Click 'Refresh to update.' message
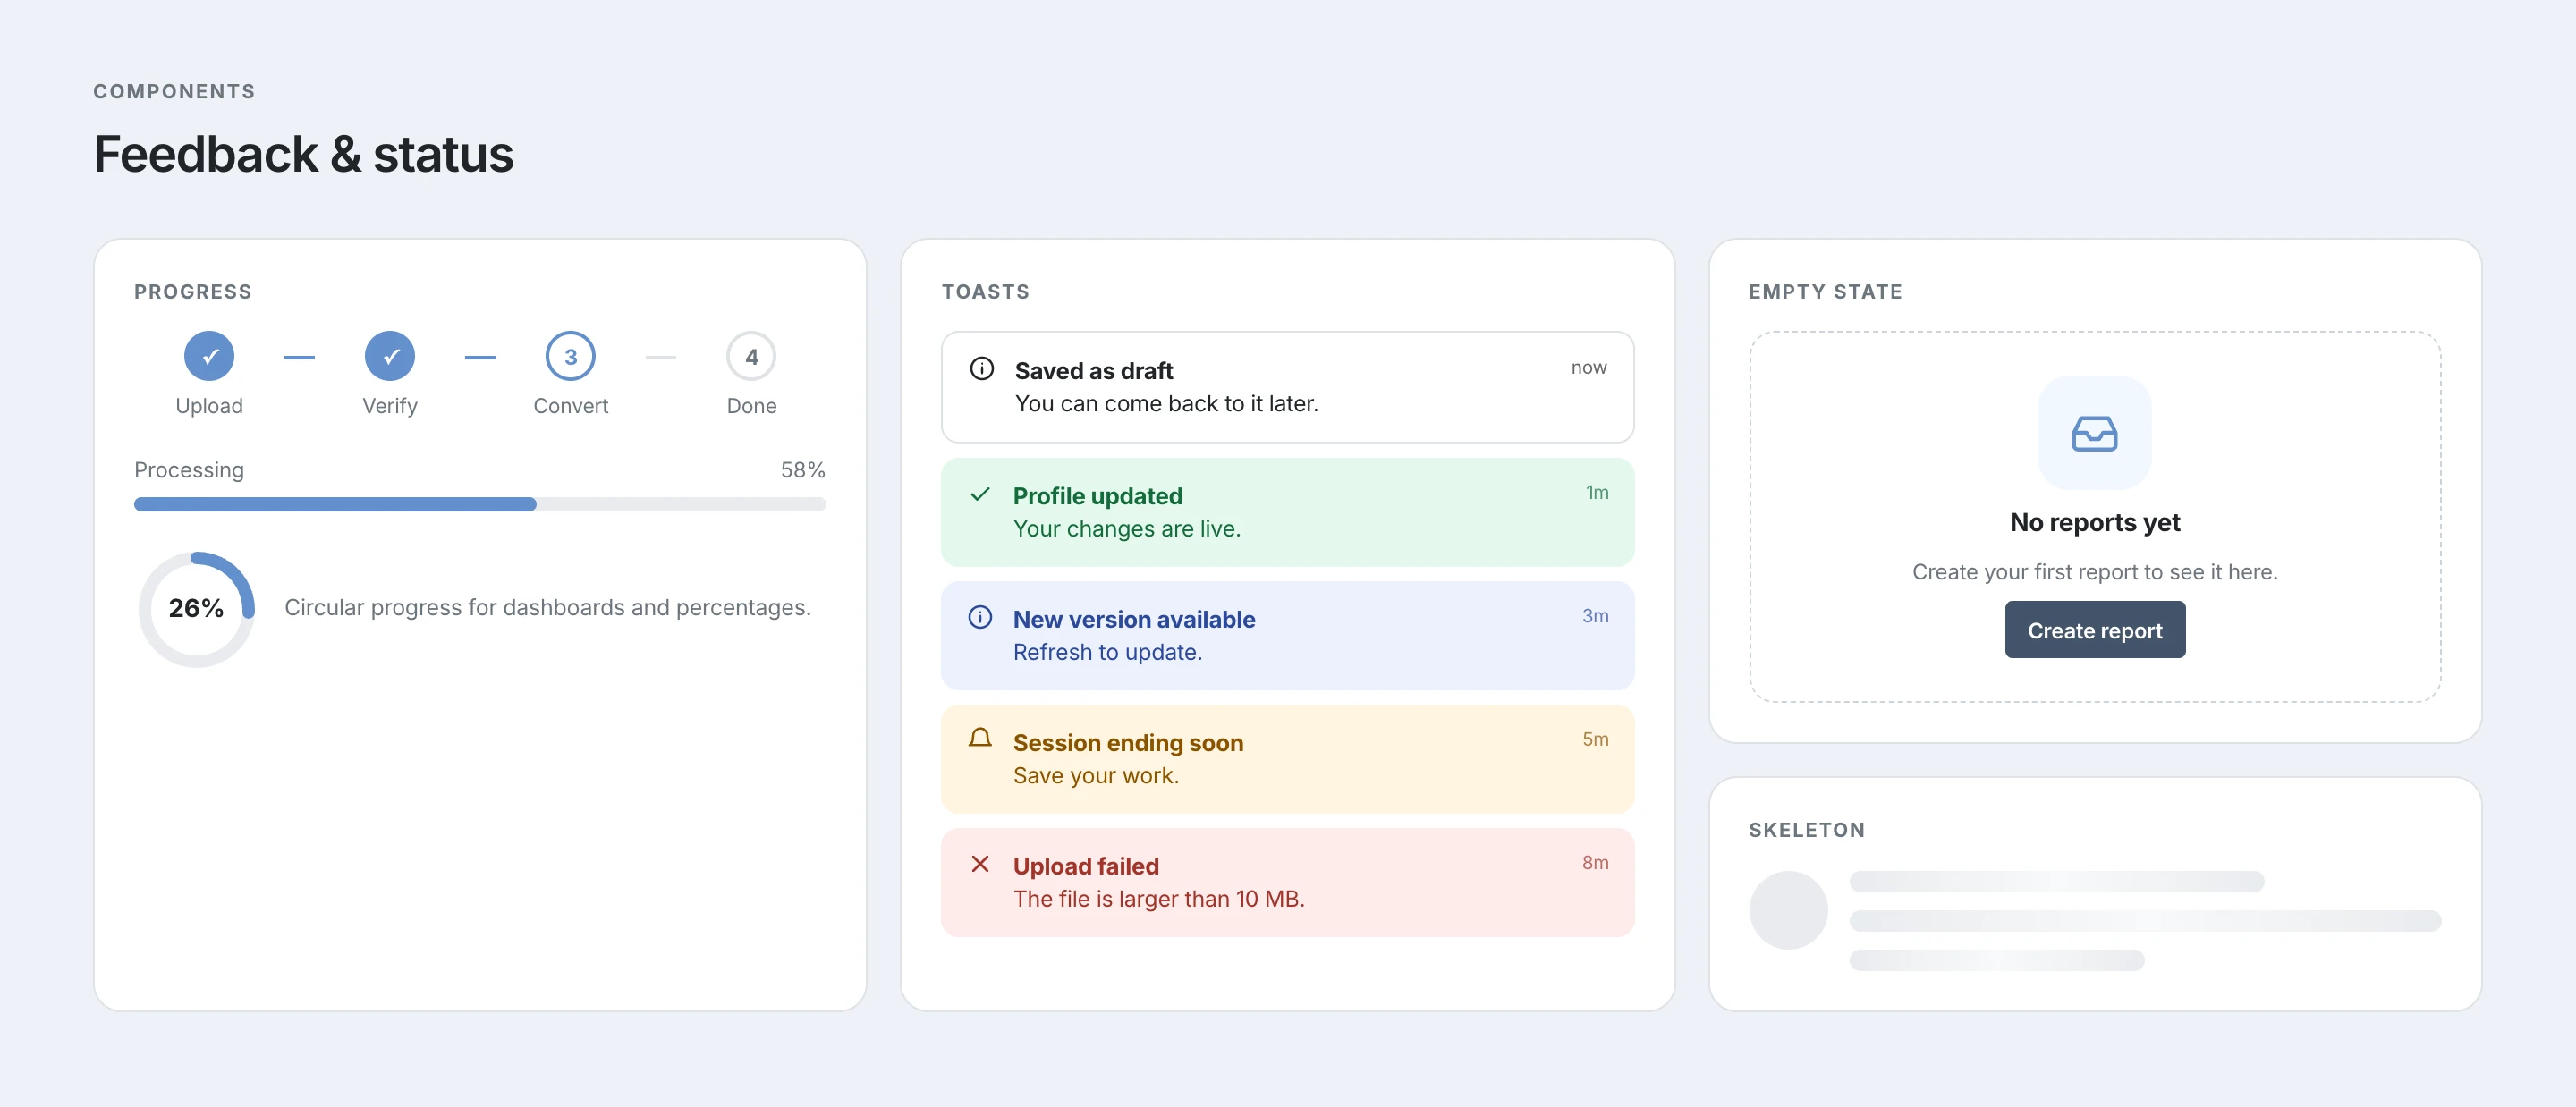The image size is (2576, 1107). pyautogui.click(x=1107, y=652)
